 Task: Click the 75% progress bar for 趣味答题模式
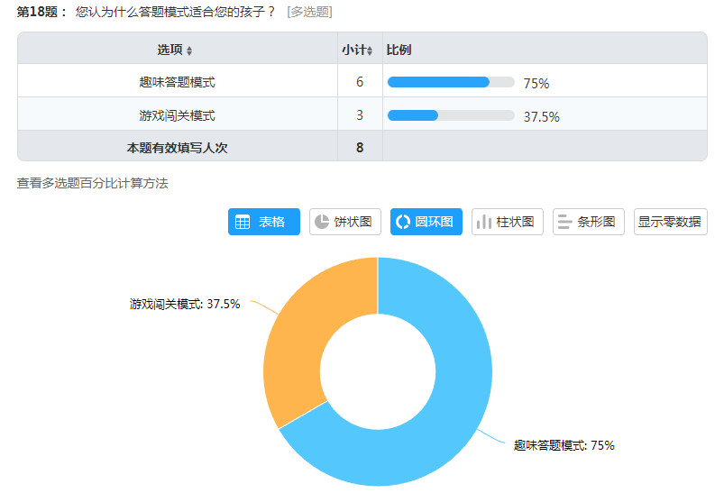pos(451,82)
